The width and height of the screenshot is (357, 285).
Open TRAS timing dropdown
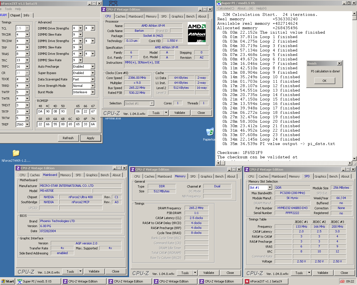click(27, 54)
